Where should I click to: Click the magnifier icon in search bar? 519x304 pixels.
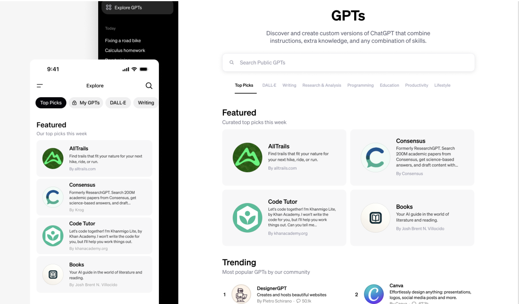232,62
